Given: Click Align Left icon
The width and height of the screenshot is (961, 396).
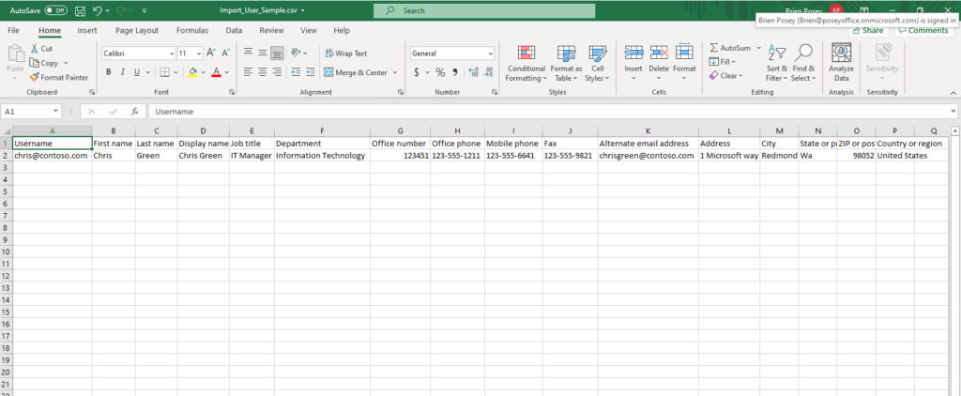Looking at the screenshot, I should point(248,72).
